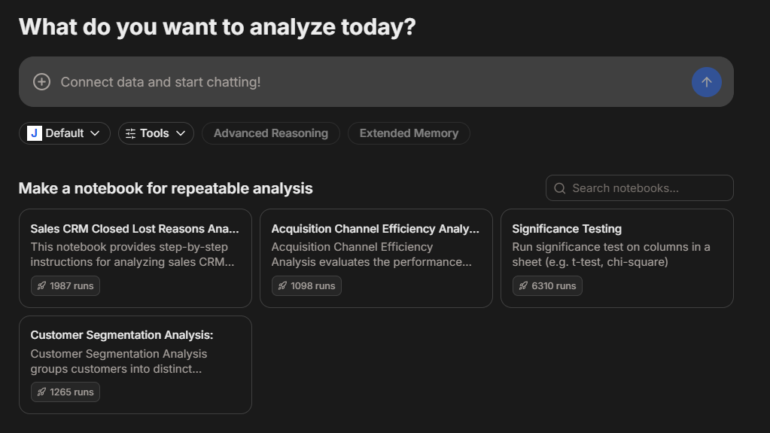Click the magnifier icon in notebook search
This screenshot has height=433, width=770.
coord(560,188)
